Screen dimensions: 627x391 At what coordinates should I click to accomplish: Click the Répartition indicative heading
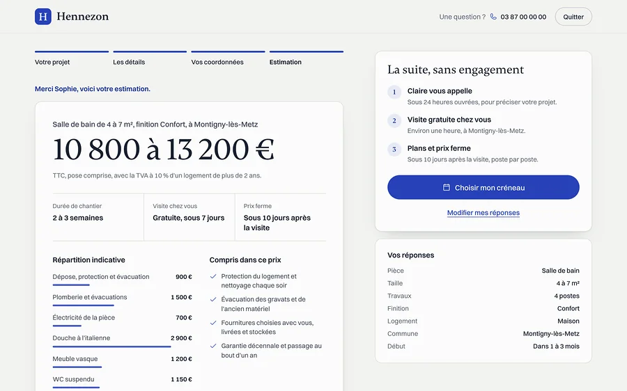click(x=88, y=260)
